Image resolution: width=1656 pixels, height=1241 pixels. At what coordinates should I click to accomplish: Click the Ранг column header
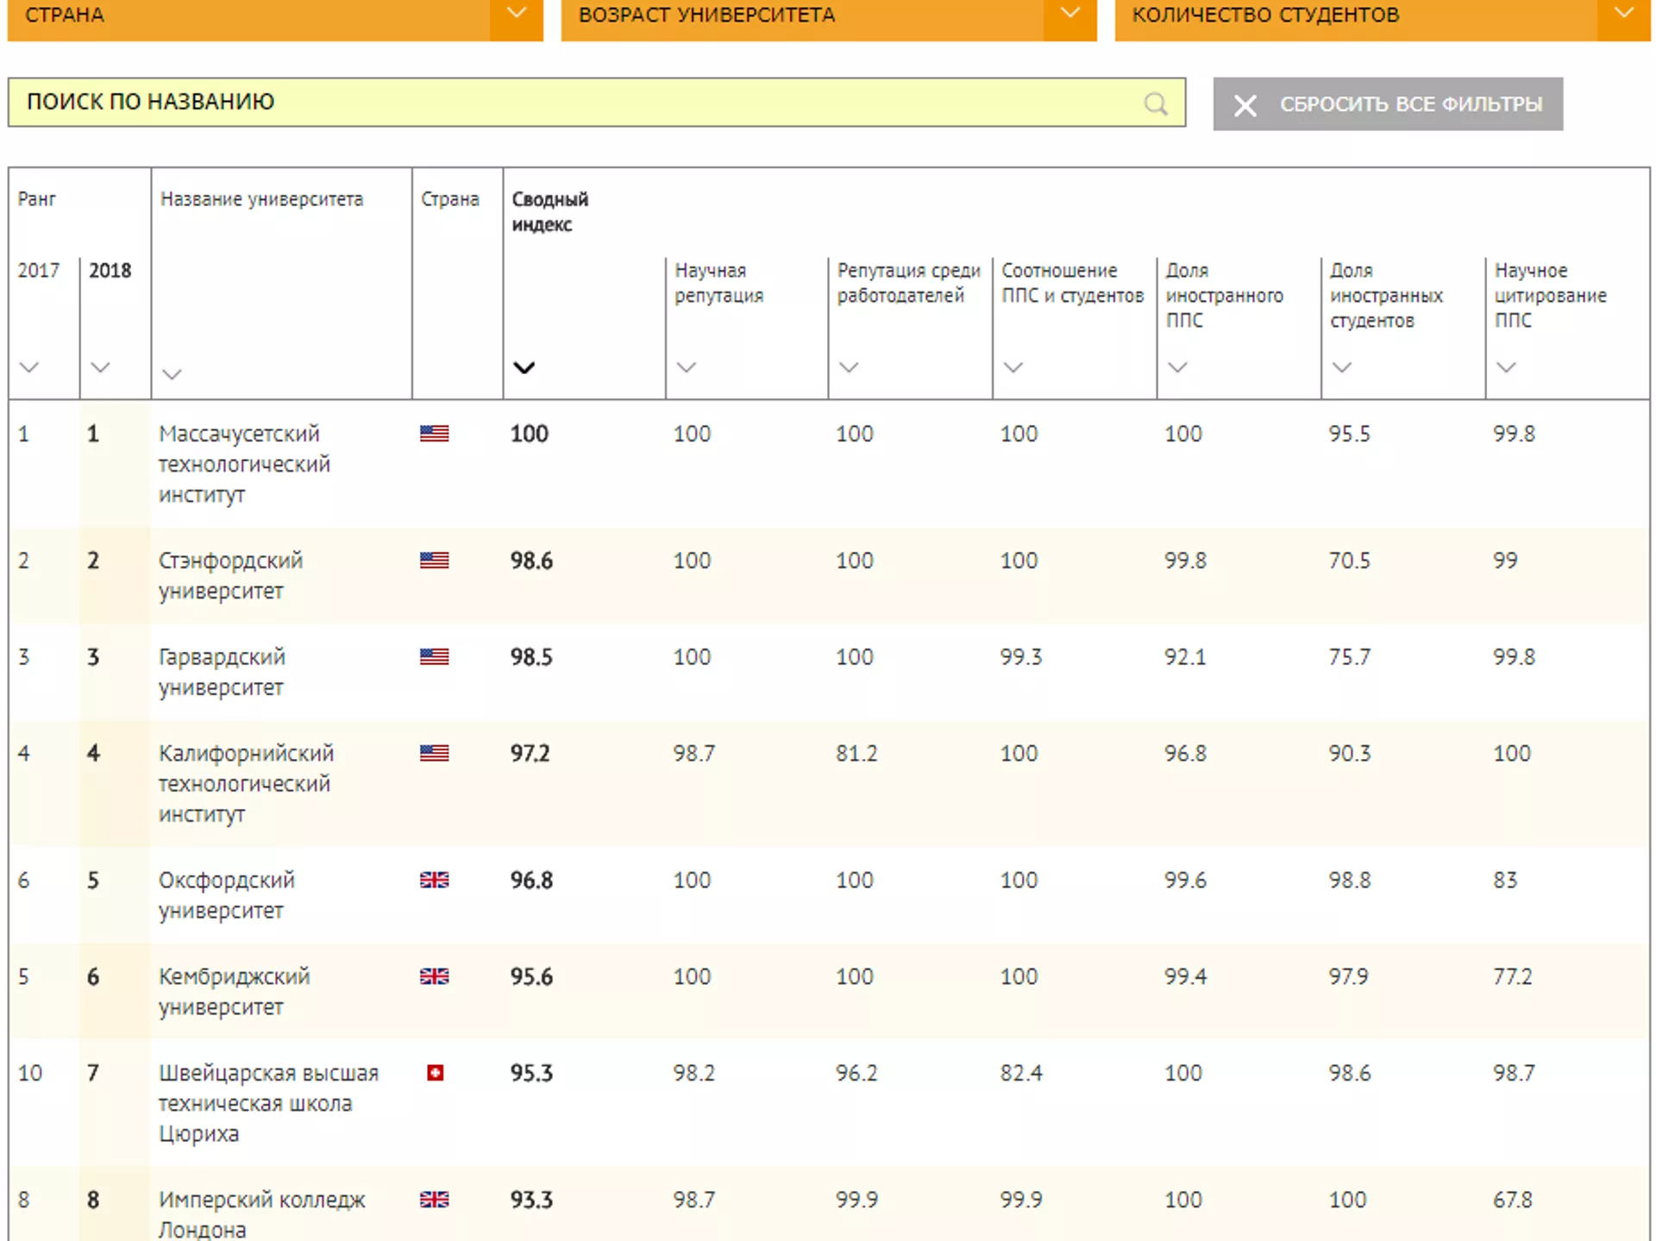[x=37, y=199]
